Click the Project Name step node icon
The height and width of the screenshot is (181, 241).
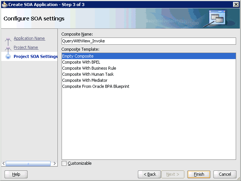click(8, 48)
